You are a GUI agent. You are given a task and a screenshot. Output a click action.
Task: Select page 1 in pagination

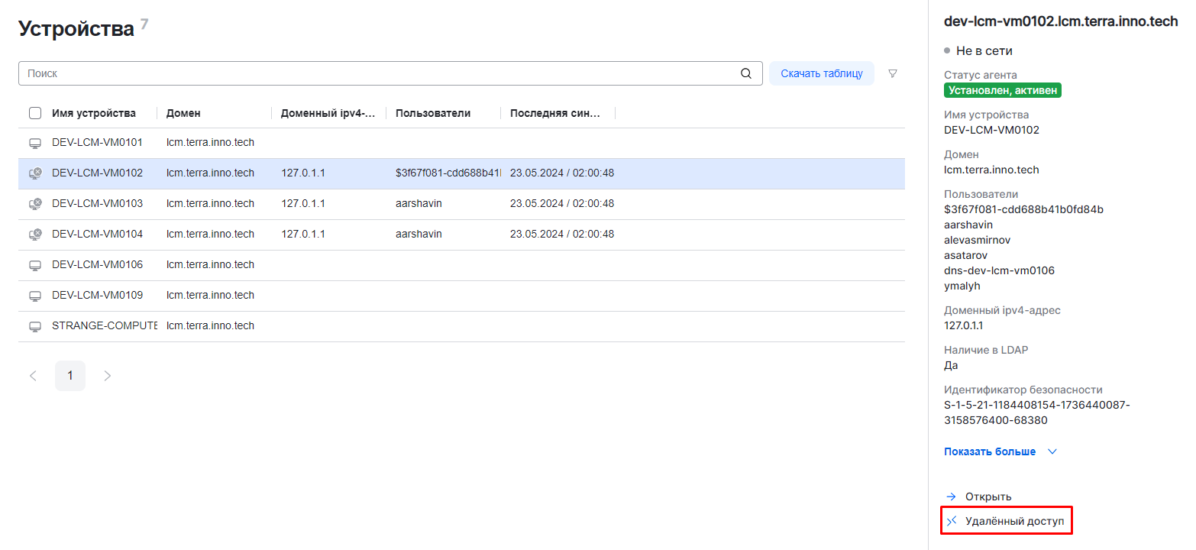(70, 376)
